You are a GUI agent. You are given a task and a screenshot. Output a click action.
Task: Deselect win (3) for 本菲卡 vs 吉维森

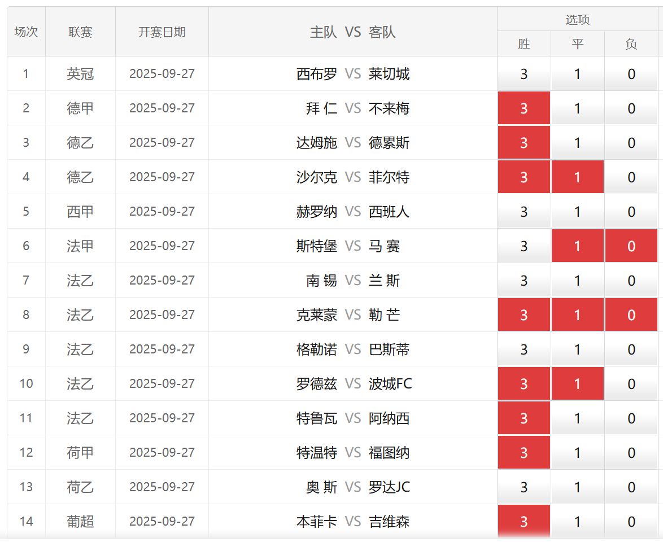click(524, 522)
